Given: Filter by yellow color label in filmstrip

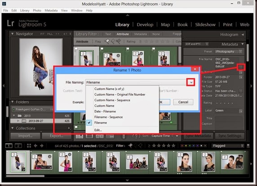Looking at the screenshot, I should tap(186, 146).
